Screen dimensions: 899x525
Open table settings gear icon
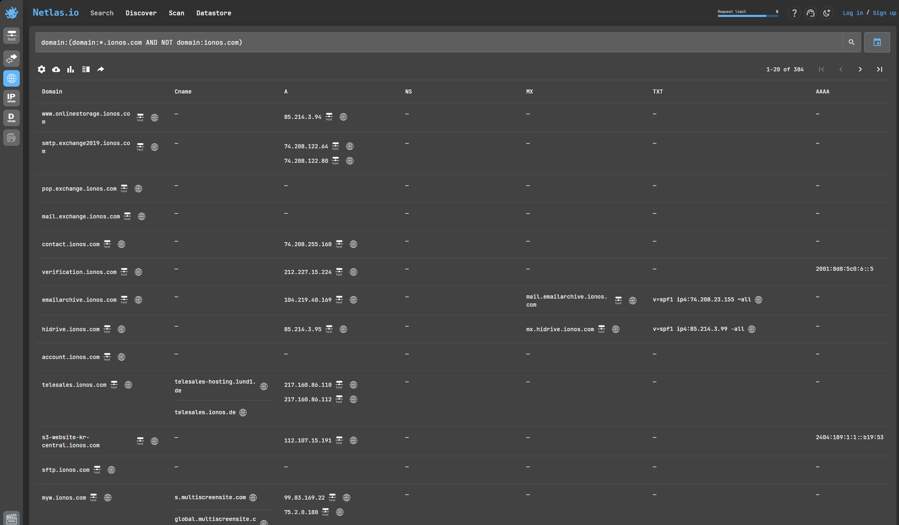[x=42, y=69]
